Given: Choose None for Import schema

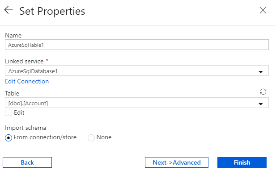Looking at the screenshot, I should point(91,138).
